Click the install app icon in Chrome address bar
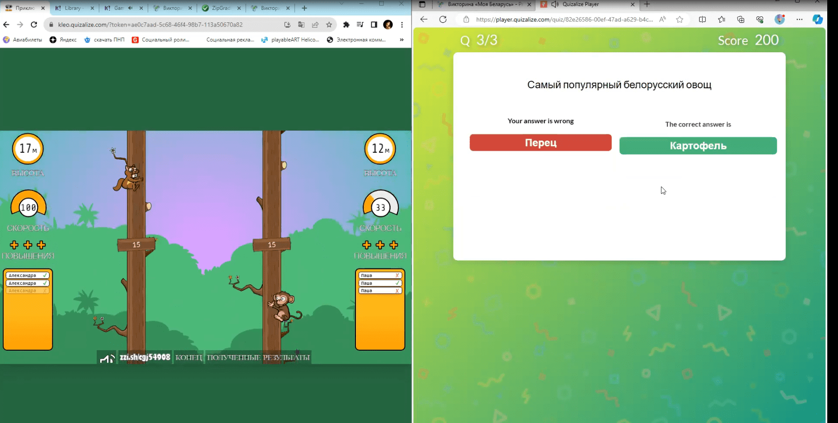The width and height of the screenshot is (838, 423). pos(287,25)
